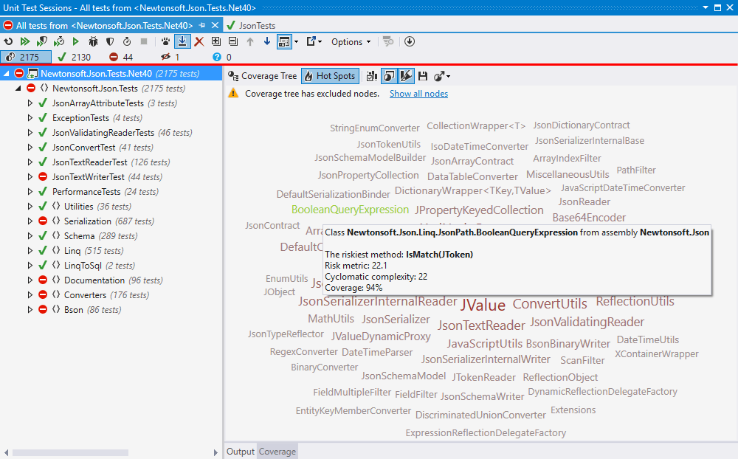738x459 pixels.
Task: Click the Show all nodes link
Action: coord(418,94)
